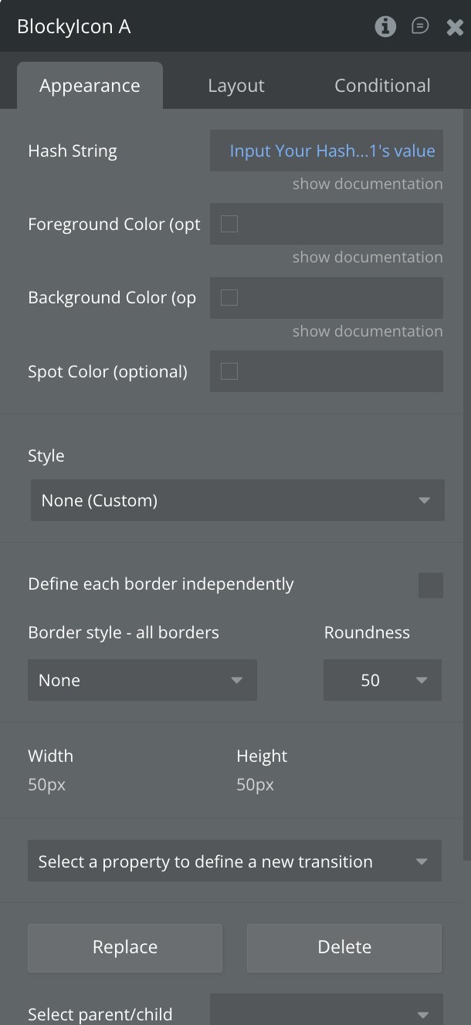Viewport: 471px width, 1025px height.
Task: Show documentation for Hash String
Action: point(368,184)
